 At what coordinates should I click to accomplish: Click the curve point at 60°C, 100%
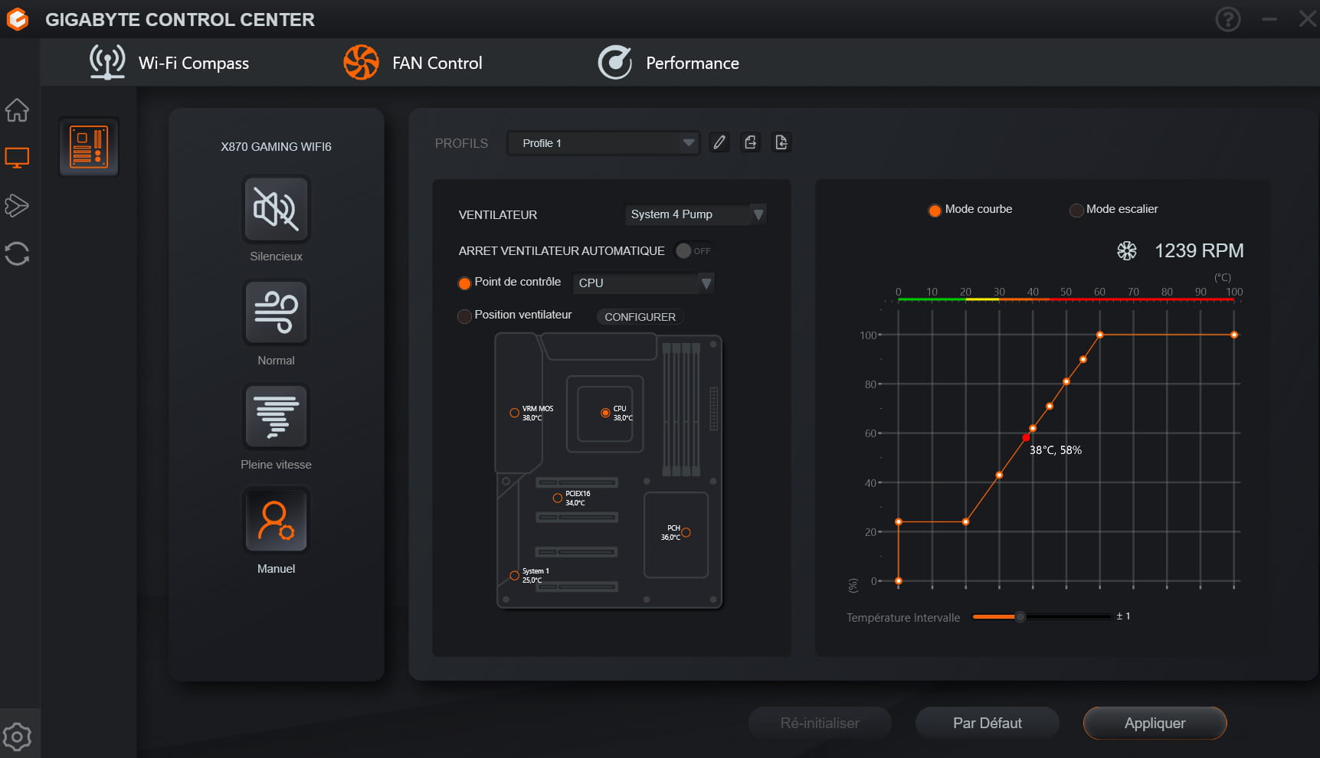click(1100, 335)
